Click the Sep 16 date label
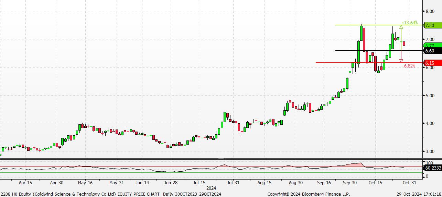Image resolution: width=442 pixels, height=197 pixels. (324, 183)
